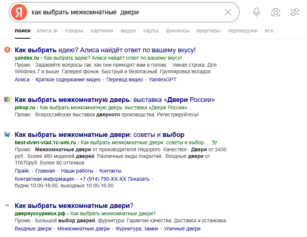The height and width of the screenshot is (237, 307).
Task: Click the pikop.ru colorful favicon
Action: pos(7,99)
